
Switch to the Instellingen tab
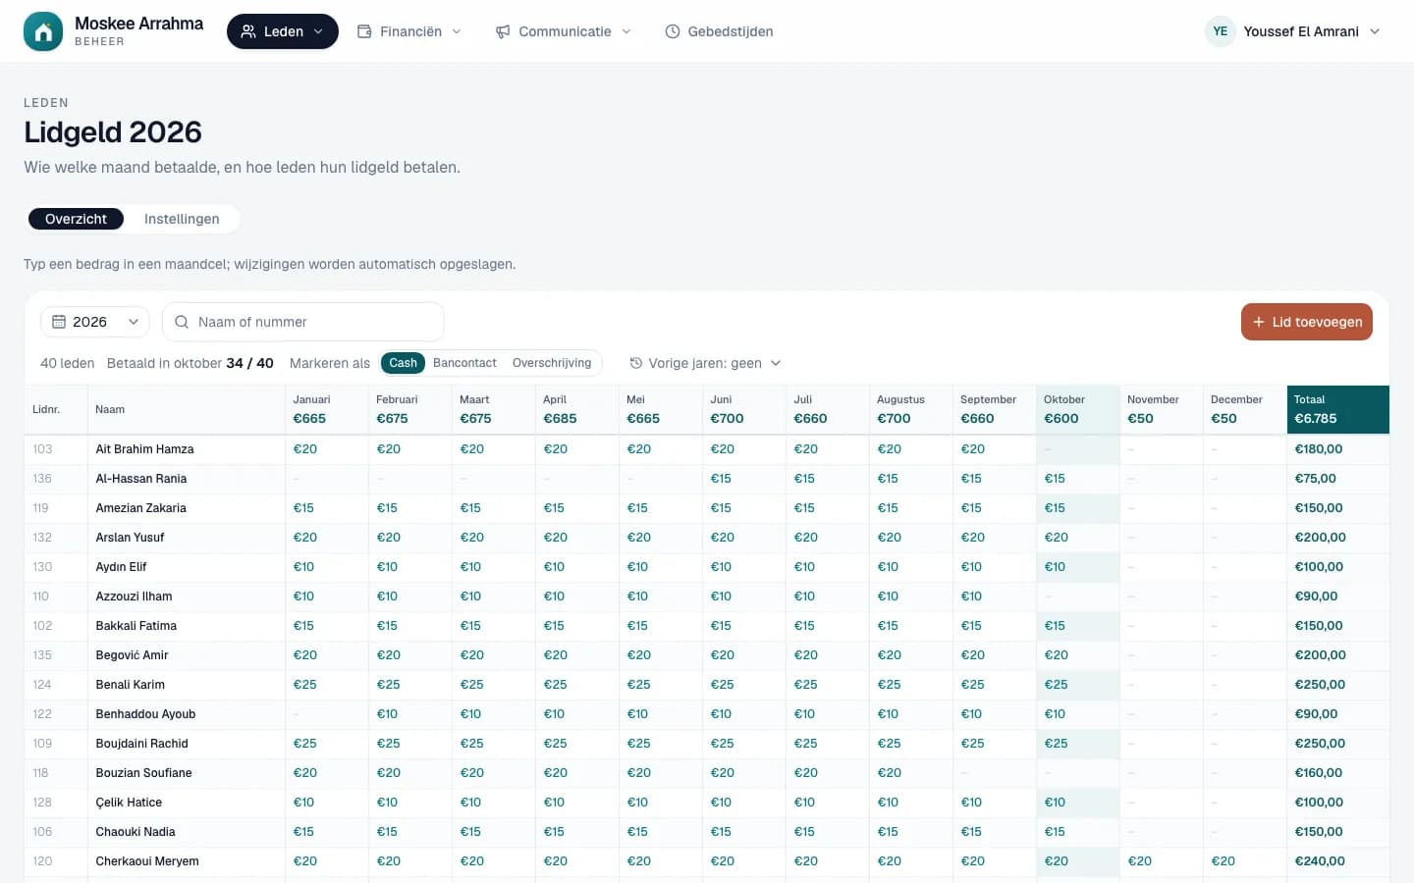(x=182, y=219)
